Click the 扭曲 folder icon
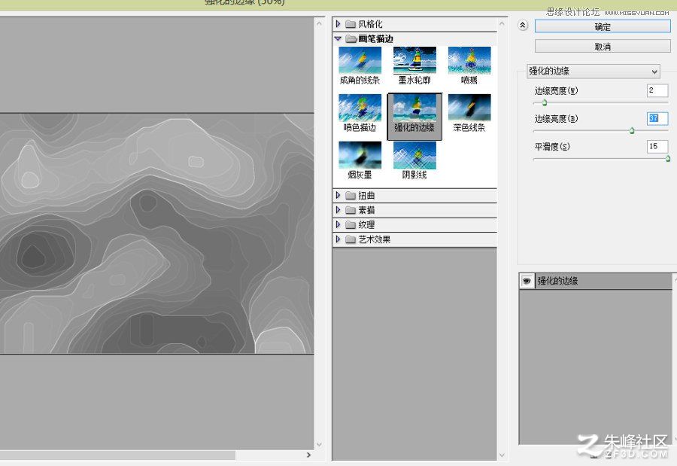677x466 pixels. click(351, 196)
